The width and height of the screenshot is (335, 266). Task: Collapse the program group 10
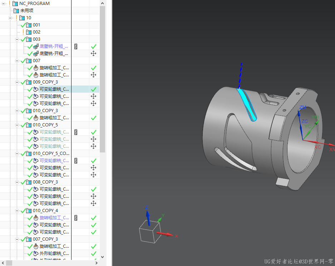[x=10, y=18]
